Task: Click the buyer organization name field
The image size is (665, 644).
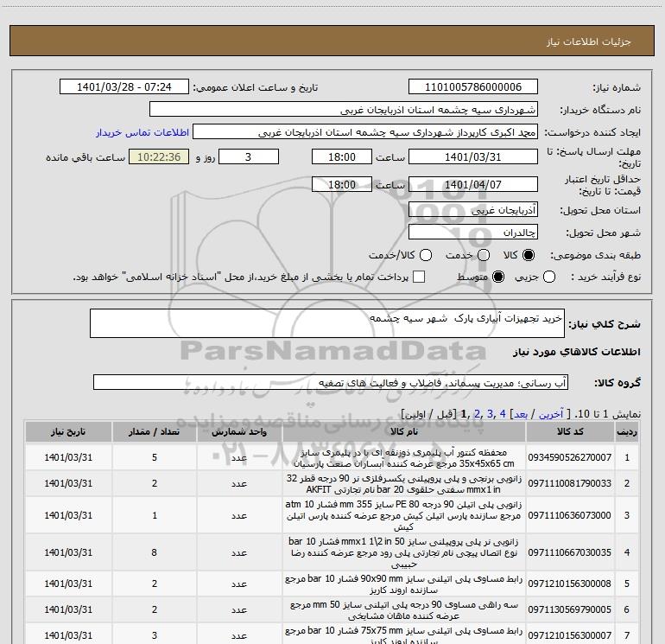Action: point(344,110)
